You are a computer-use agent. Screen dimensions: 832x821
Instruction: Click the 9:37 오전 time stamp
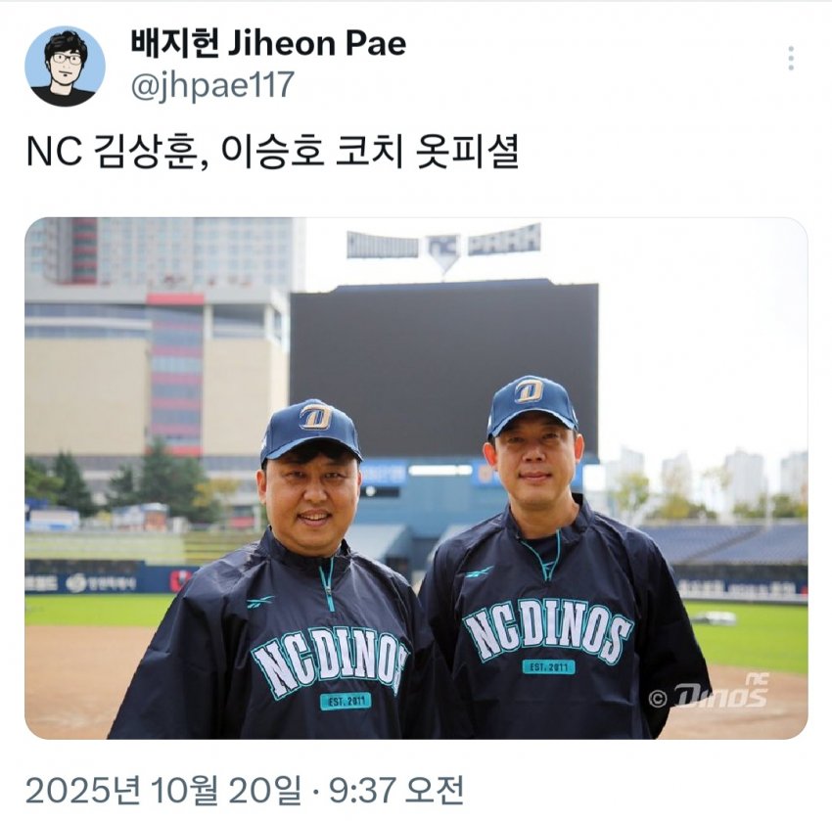[396, 791]
